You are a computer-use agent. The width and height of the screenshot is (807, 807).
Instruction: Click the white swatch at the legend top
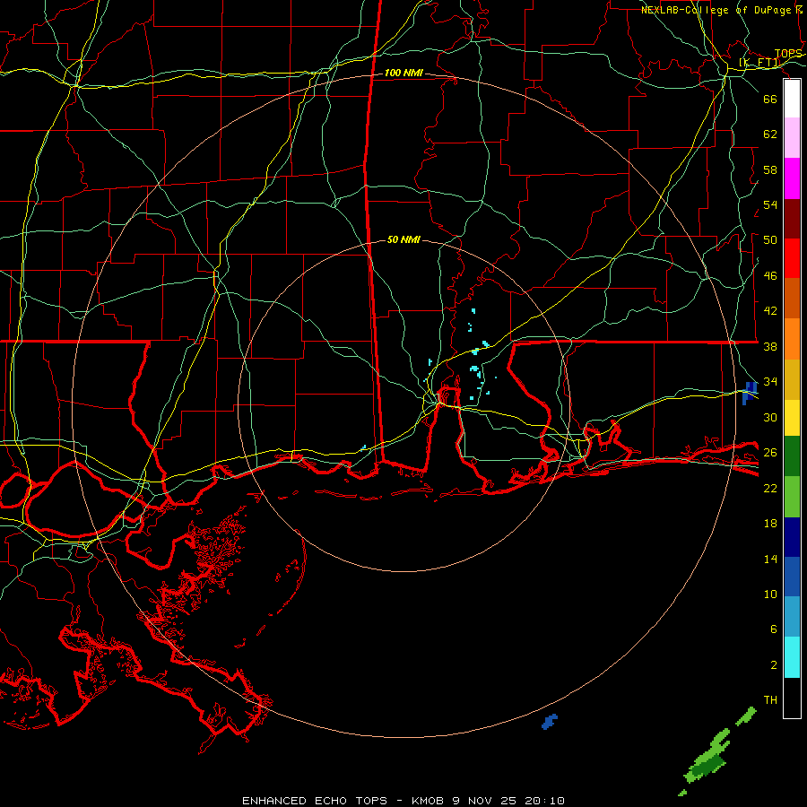pyautogui.click(x=792, y=99)
